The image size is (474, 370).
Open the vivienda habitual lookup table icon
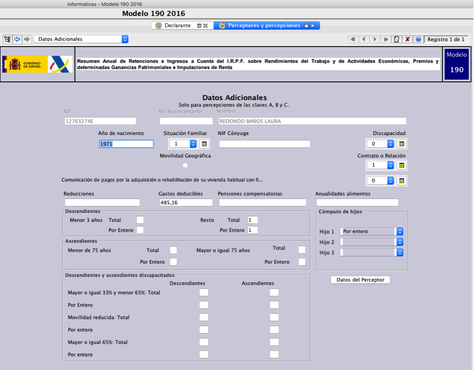coord(401,180)
